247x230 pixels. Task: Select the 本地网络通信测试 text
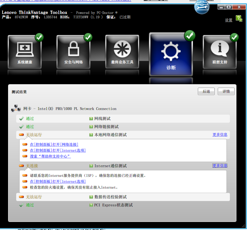tap(110, 135)
